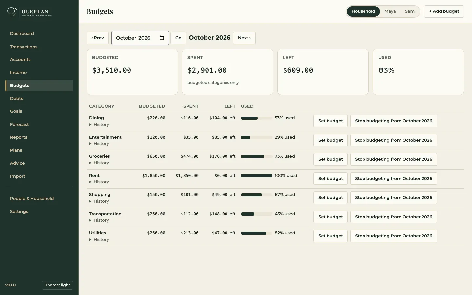Expand Rent History details
This screenshot has height=295, width=472.
[x=99, y=182]
